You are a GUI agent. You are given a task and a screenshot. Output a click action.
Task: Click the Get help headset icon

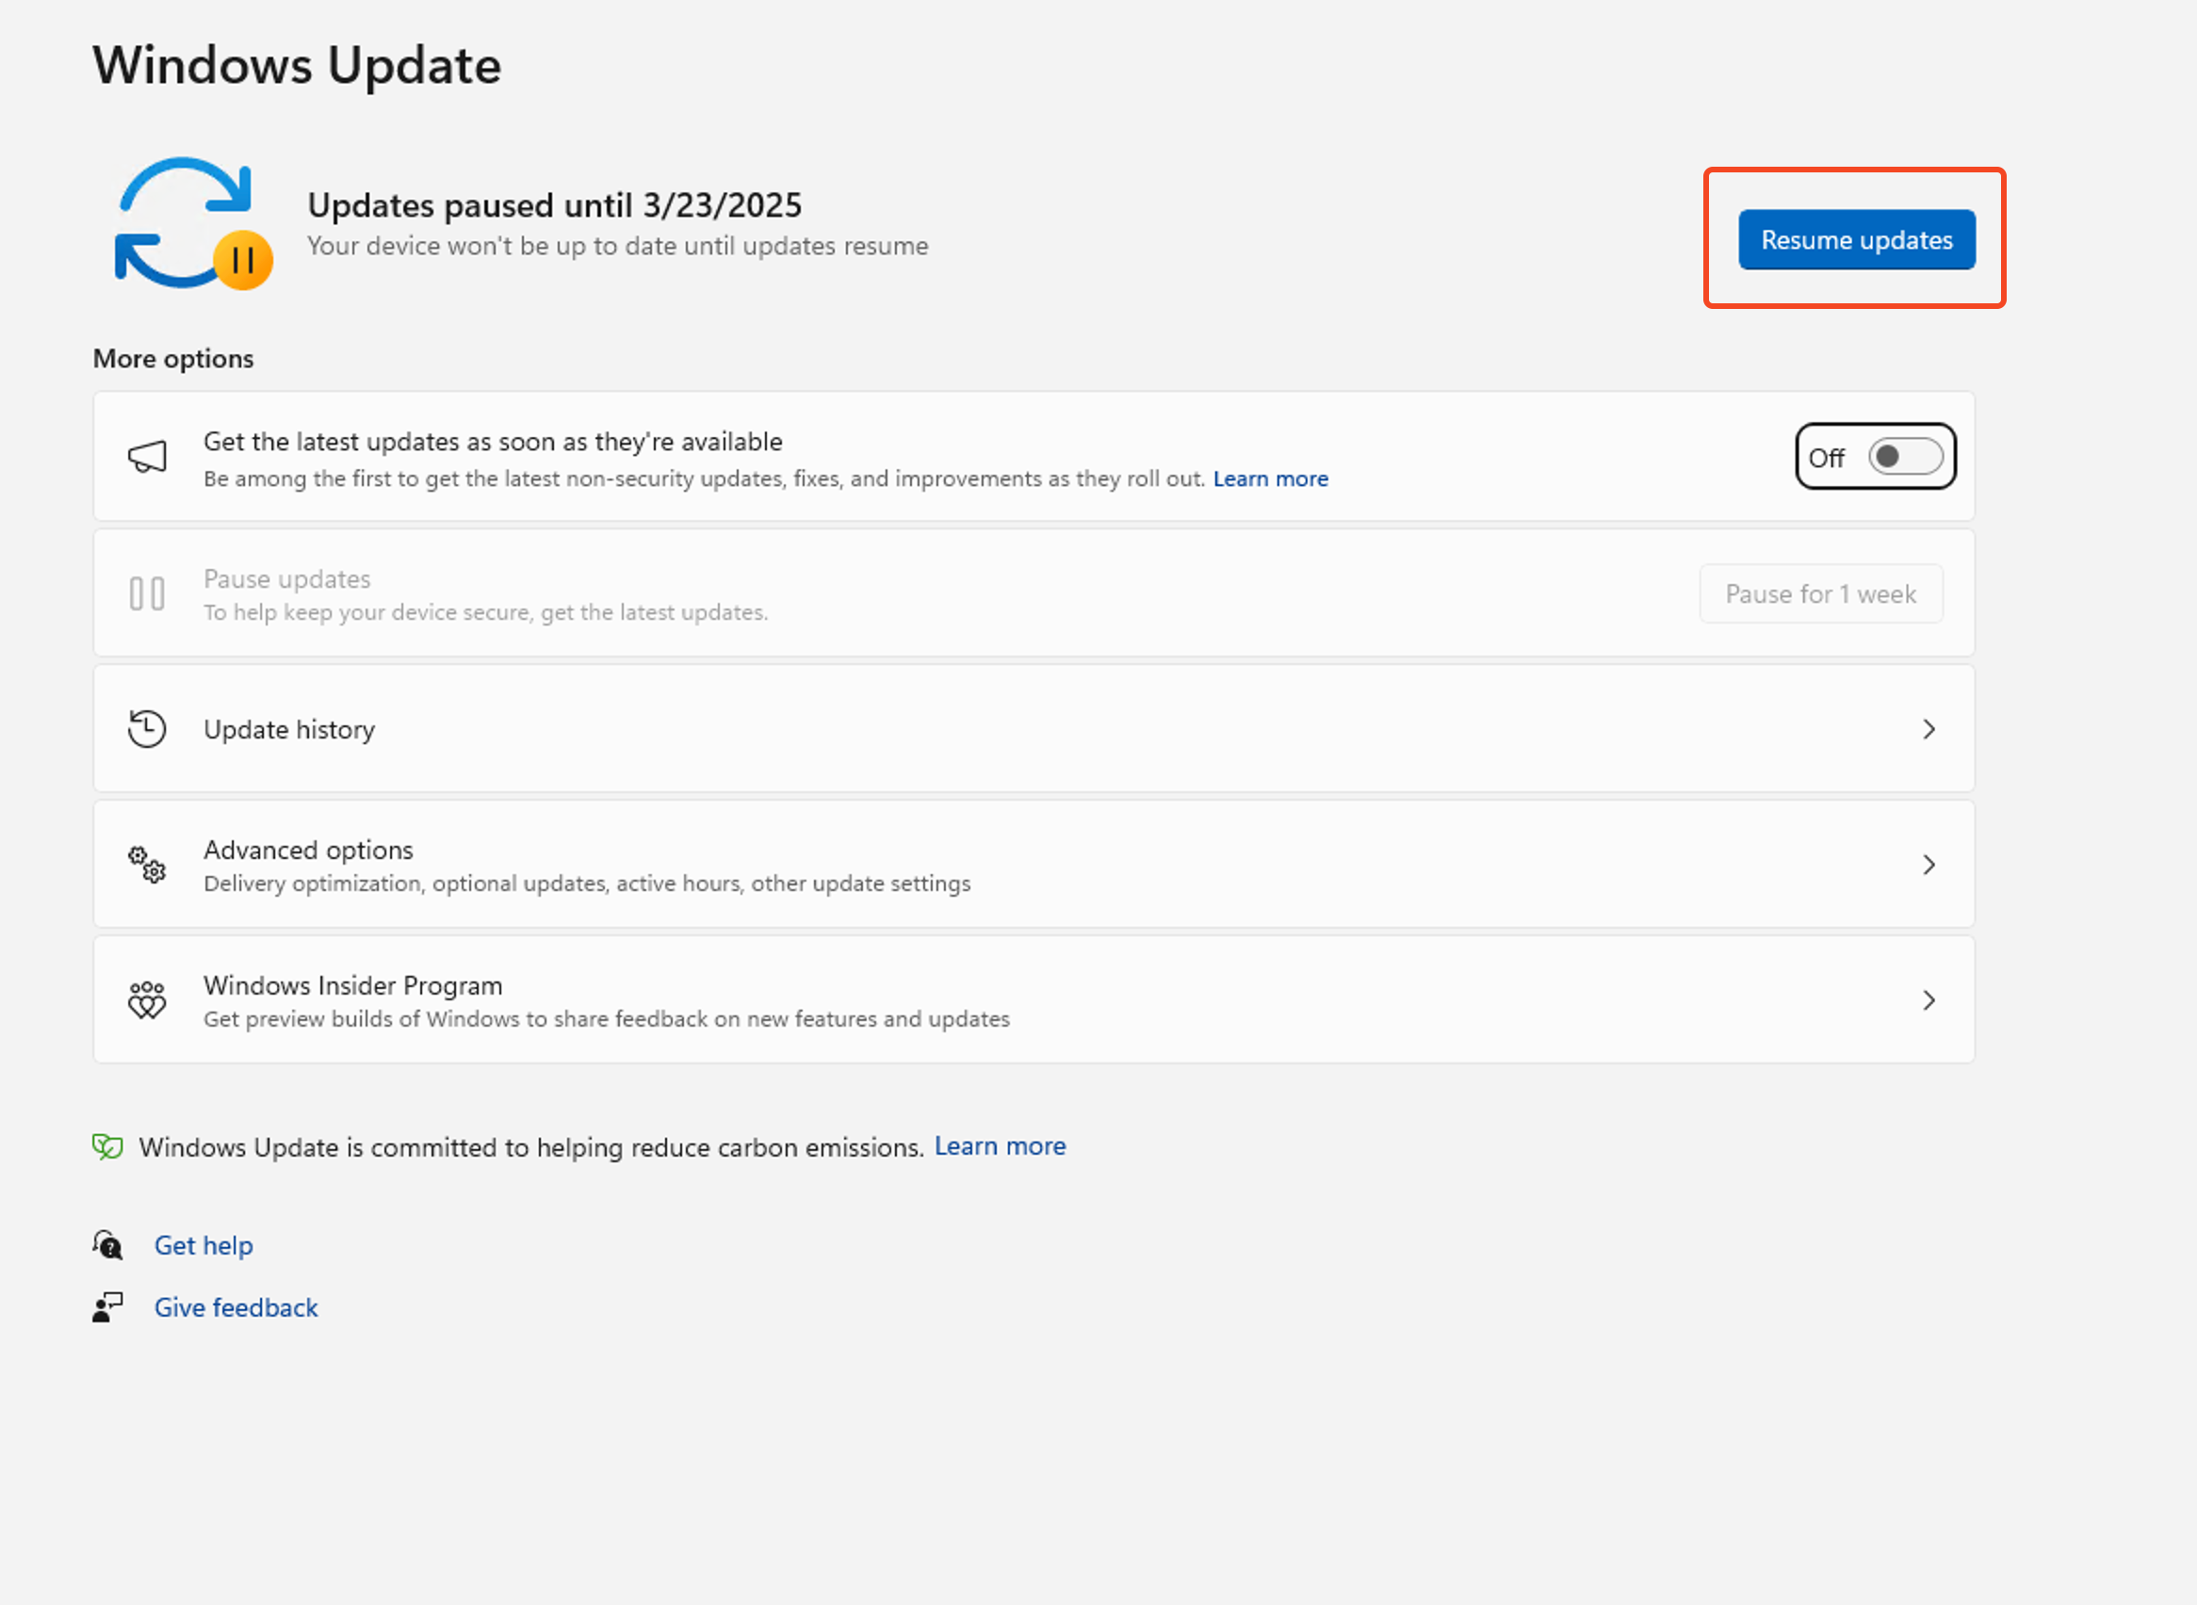point(107,1245)
